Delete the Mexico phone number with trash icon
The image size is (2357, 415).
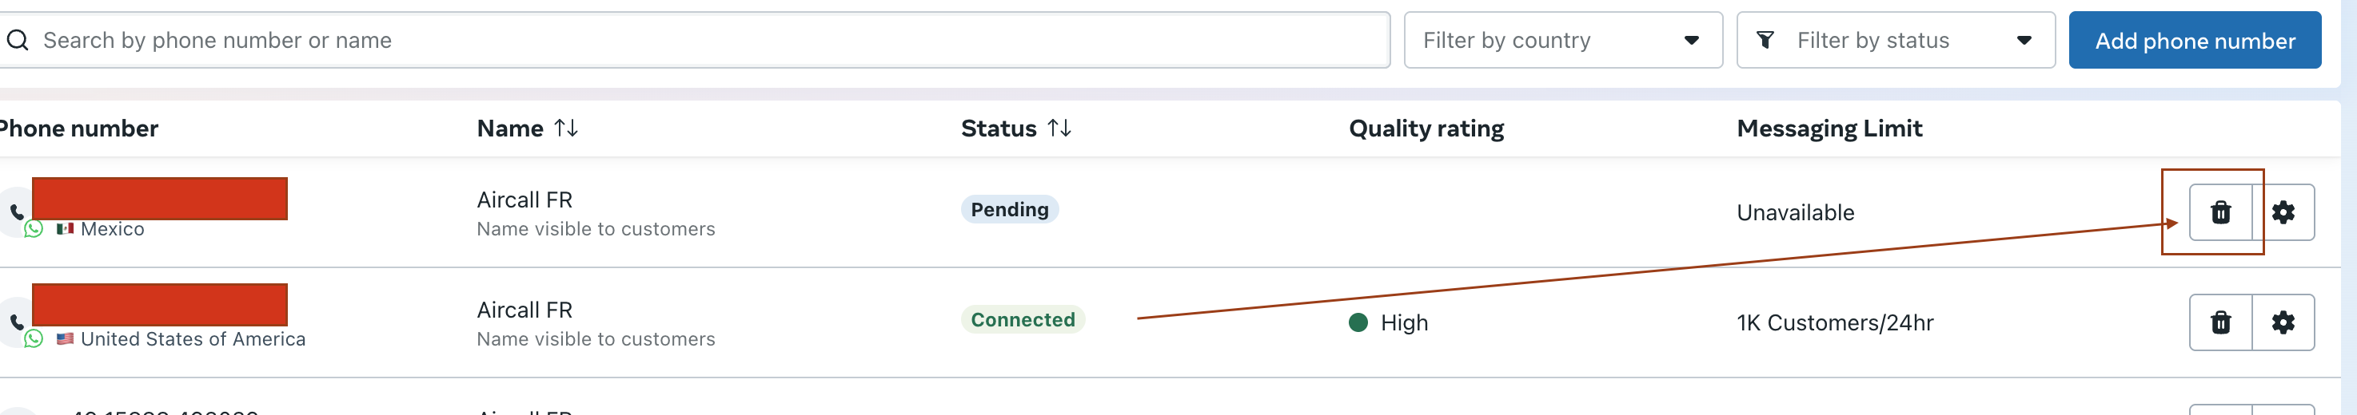click(2220, 212)
